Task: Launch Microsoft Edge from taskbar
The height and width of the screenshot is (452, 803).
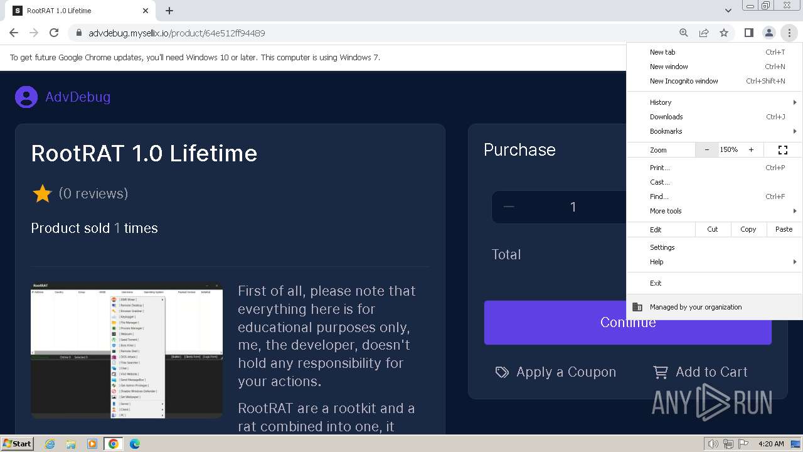Action: click(134, 444)
